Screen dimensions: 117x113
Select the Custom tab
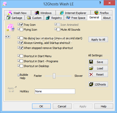(34, 18)
